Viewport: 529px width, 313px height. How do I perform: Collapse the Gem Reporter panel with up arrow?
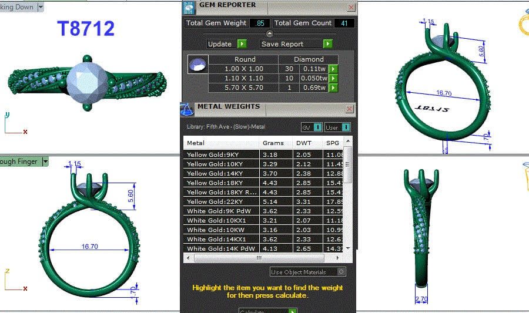(270, 33)
